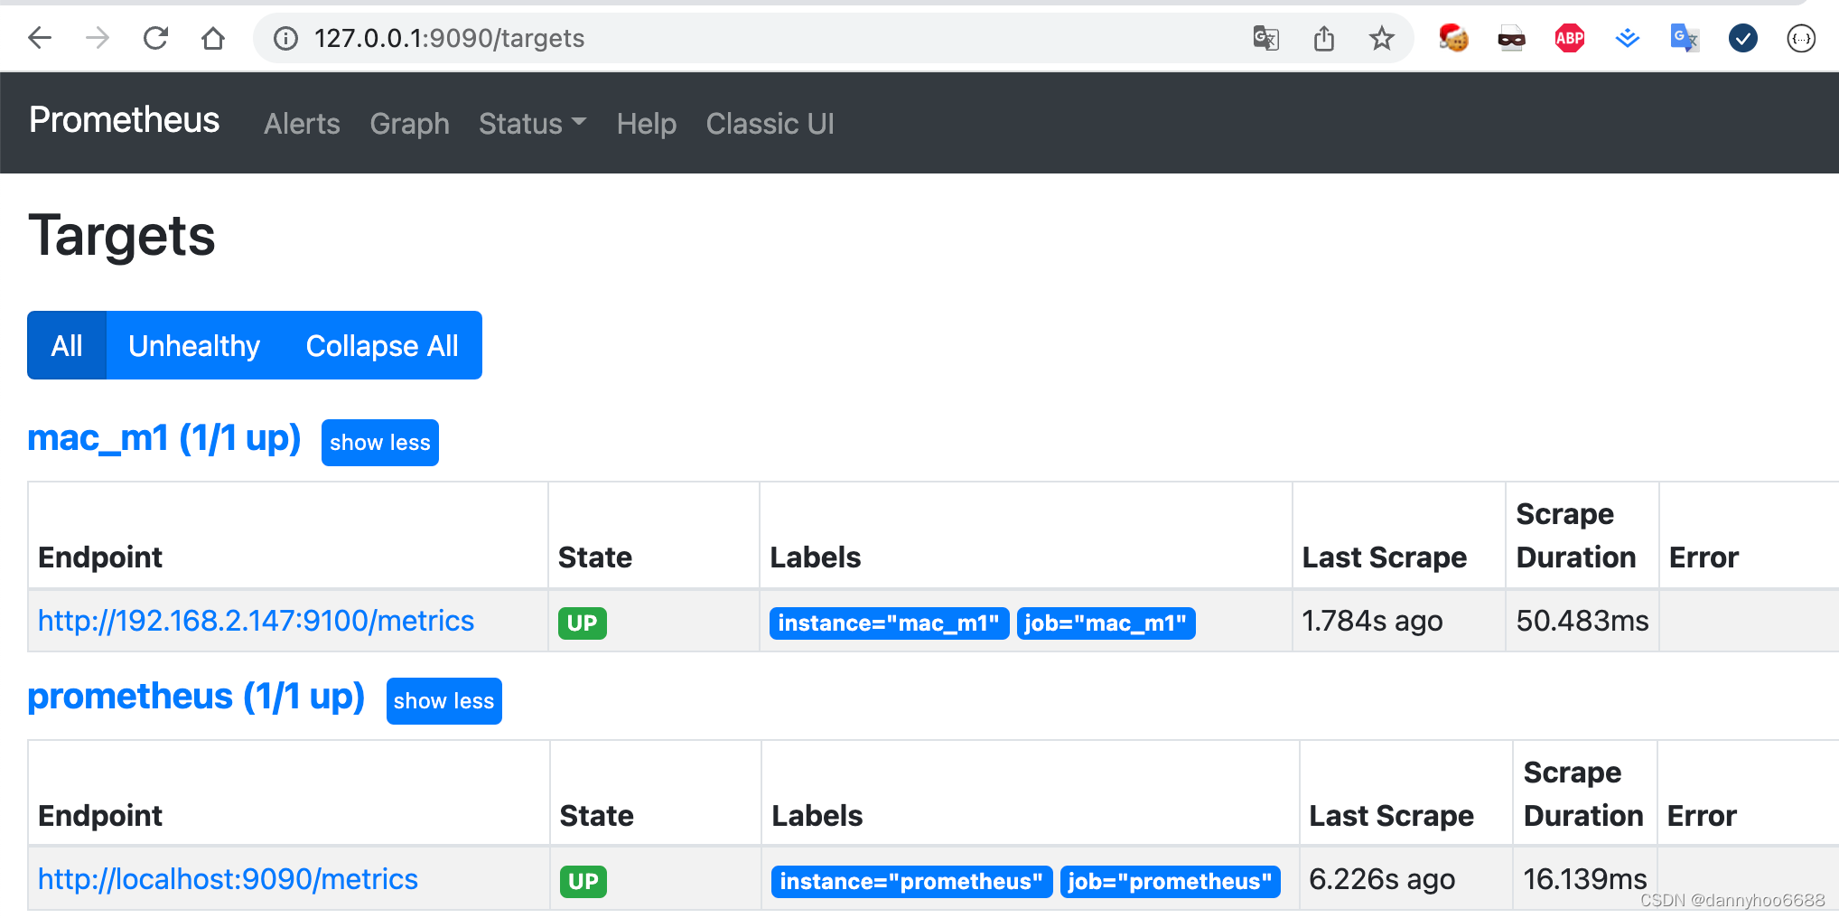Click Last Scrape header in prometheus table
Viewport: 1839px width, 918px height.
click(x=1391, y=816)
